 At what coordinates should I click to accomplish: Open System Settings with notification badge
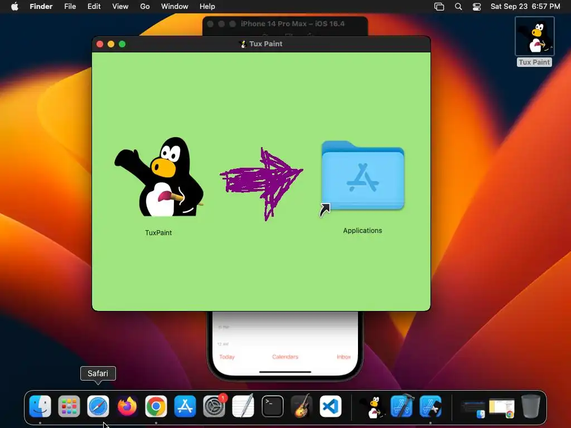214,406
